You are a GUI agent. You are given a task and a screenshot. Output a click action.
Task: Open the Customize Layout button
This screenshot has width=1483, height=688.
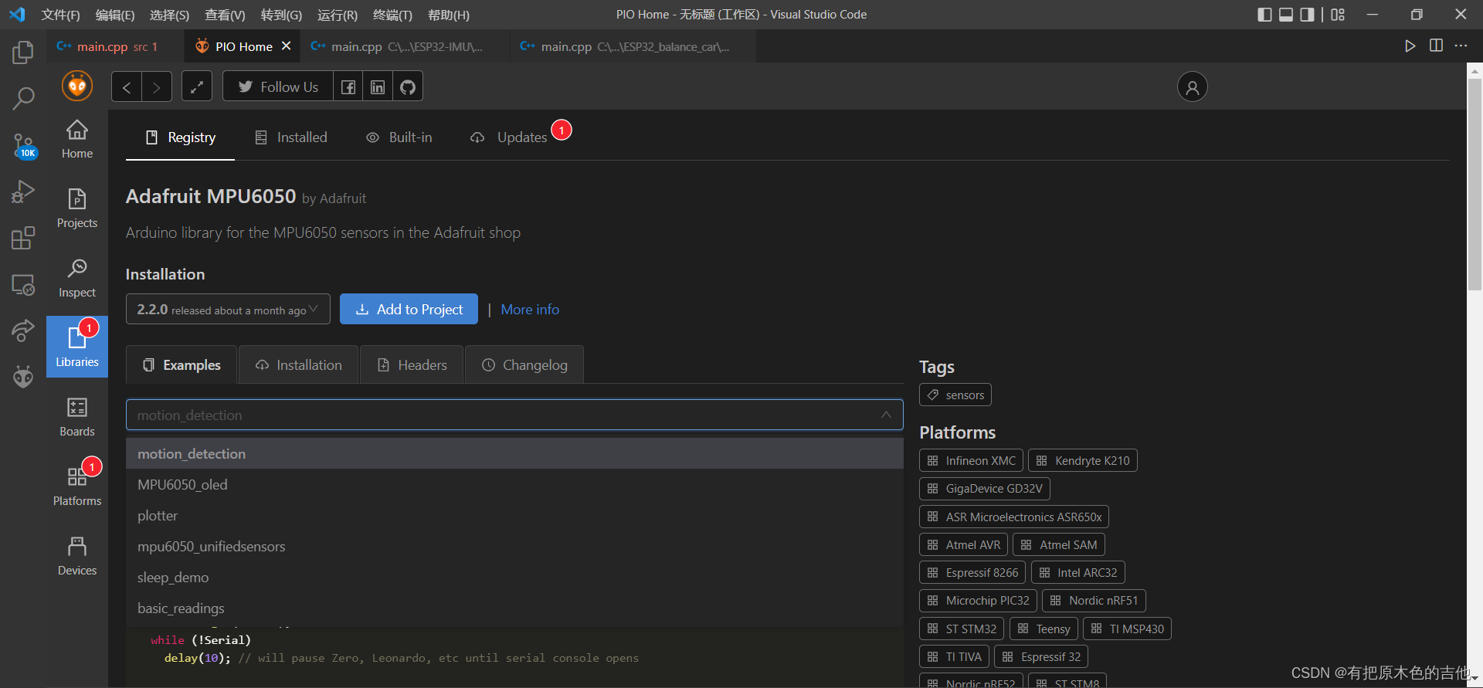pyautogui.click(x=1339, y=15)
